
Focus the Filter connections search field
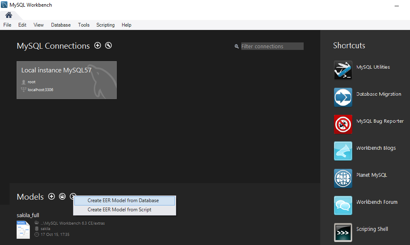(x=272, y=46)
